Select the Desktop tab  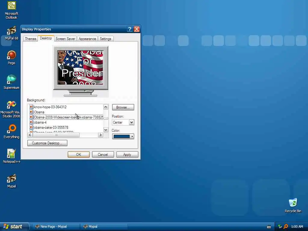[46, 38]
